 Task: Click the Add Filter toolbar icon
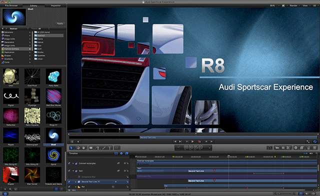click(x=302, y=147)
